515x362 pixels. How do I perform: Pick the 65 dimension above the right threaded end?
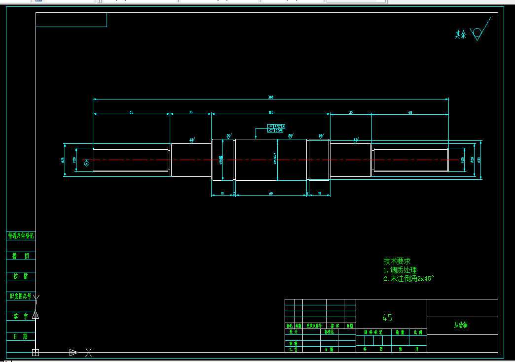410,112
